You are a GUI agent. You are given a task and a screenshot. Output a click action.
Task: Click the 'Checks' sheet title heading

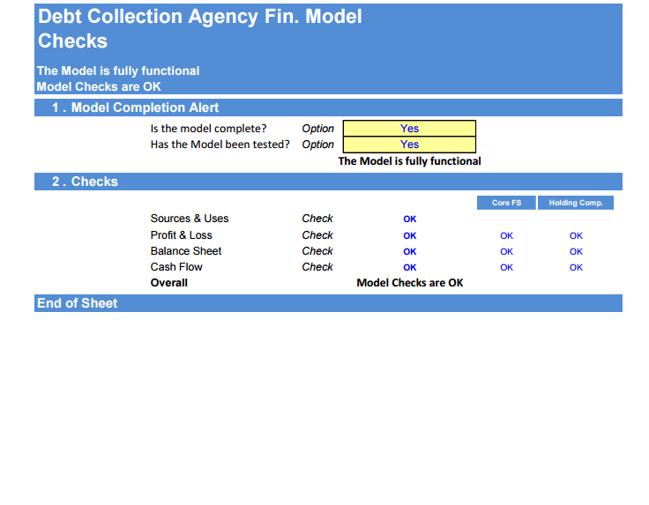click(x=73, y=41)
